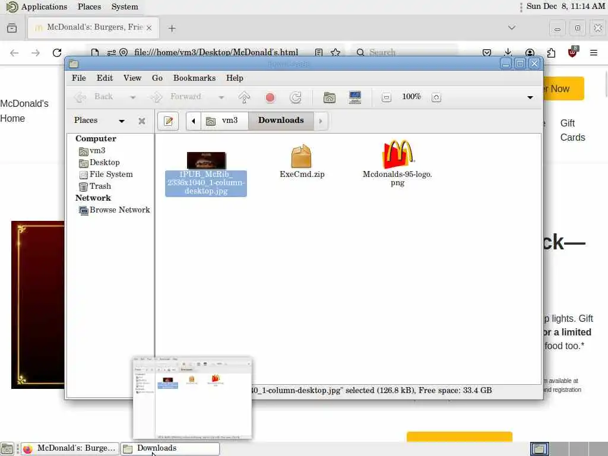This screenshot has height=456, width=608.
Task: Click the Firefox account icon
Action: (x=530, y=53)
